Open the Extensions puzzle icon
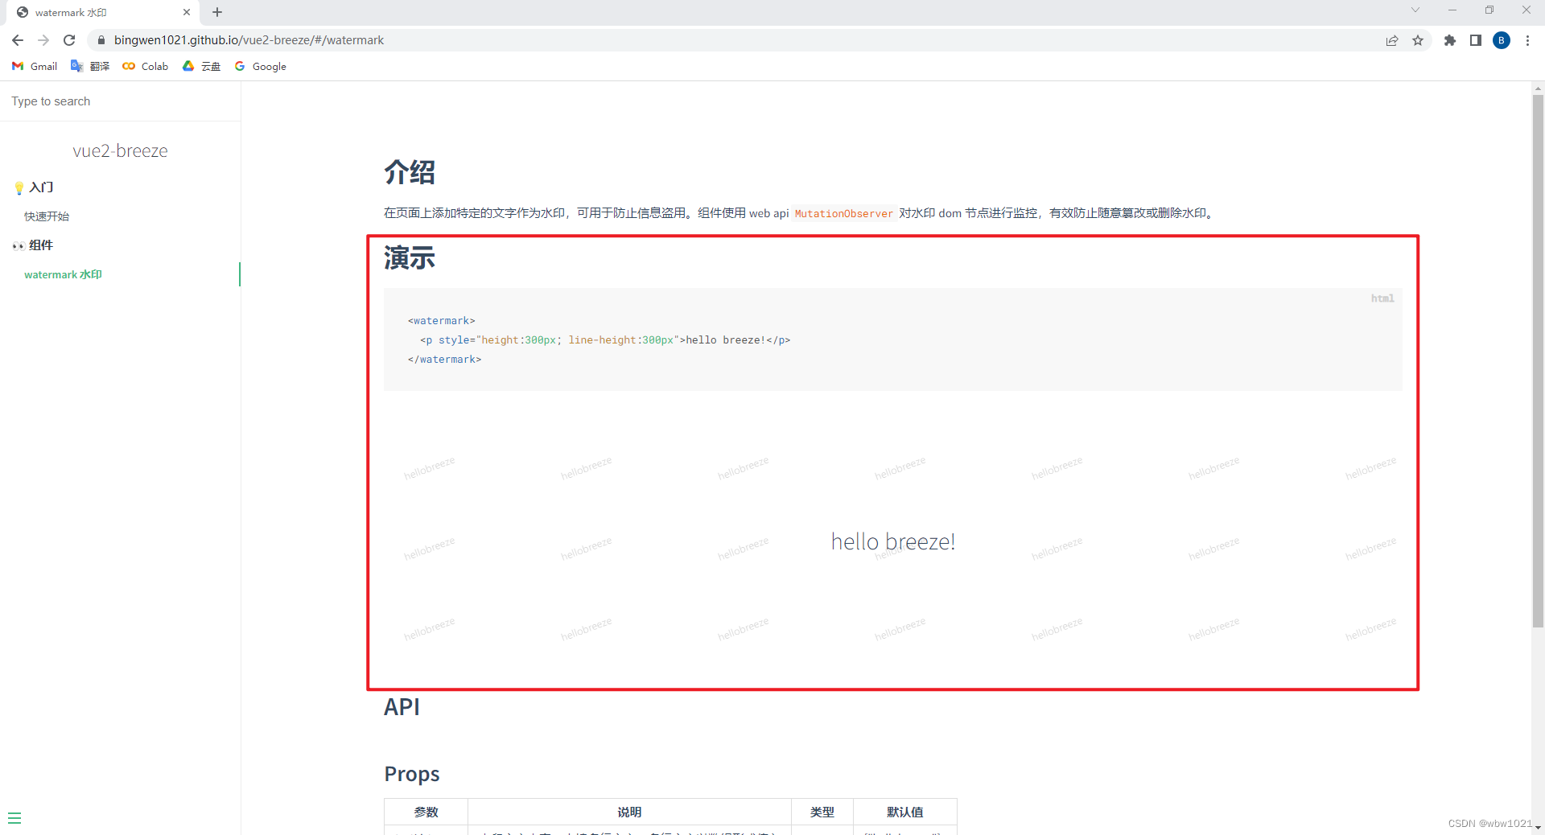1545x835 pixels. point(1450,40)
